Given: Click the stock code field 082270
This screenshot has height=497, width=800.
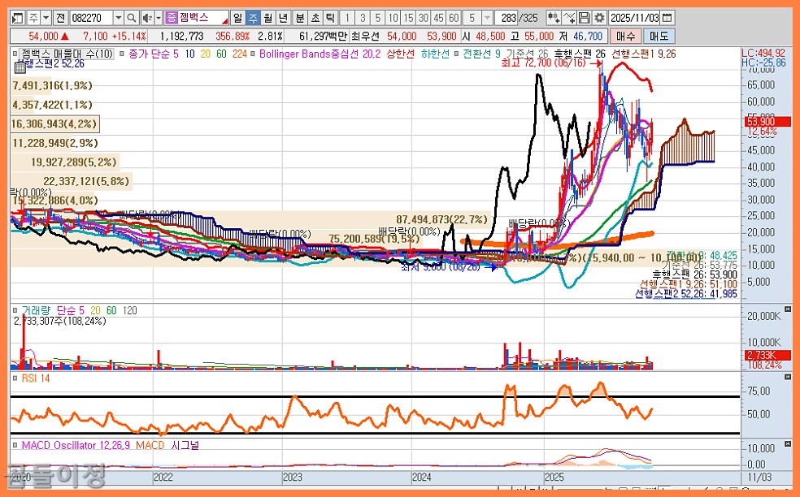Looking at the screenshot, I should (90, 18).
